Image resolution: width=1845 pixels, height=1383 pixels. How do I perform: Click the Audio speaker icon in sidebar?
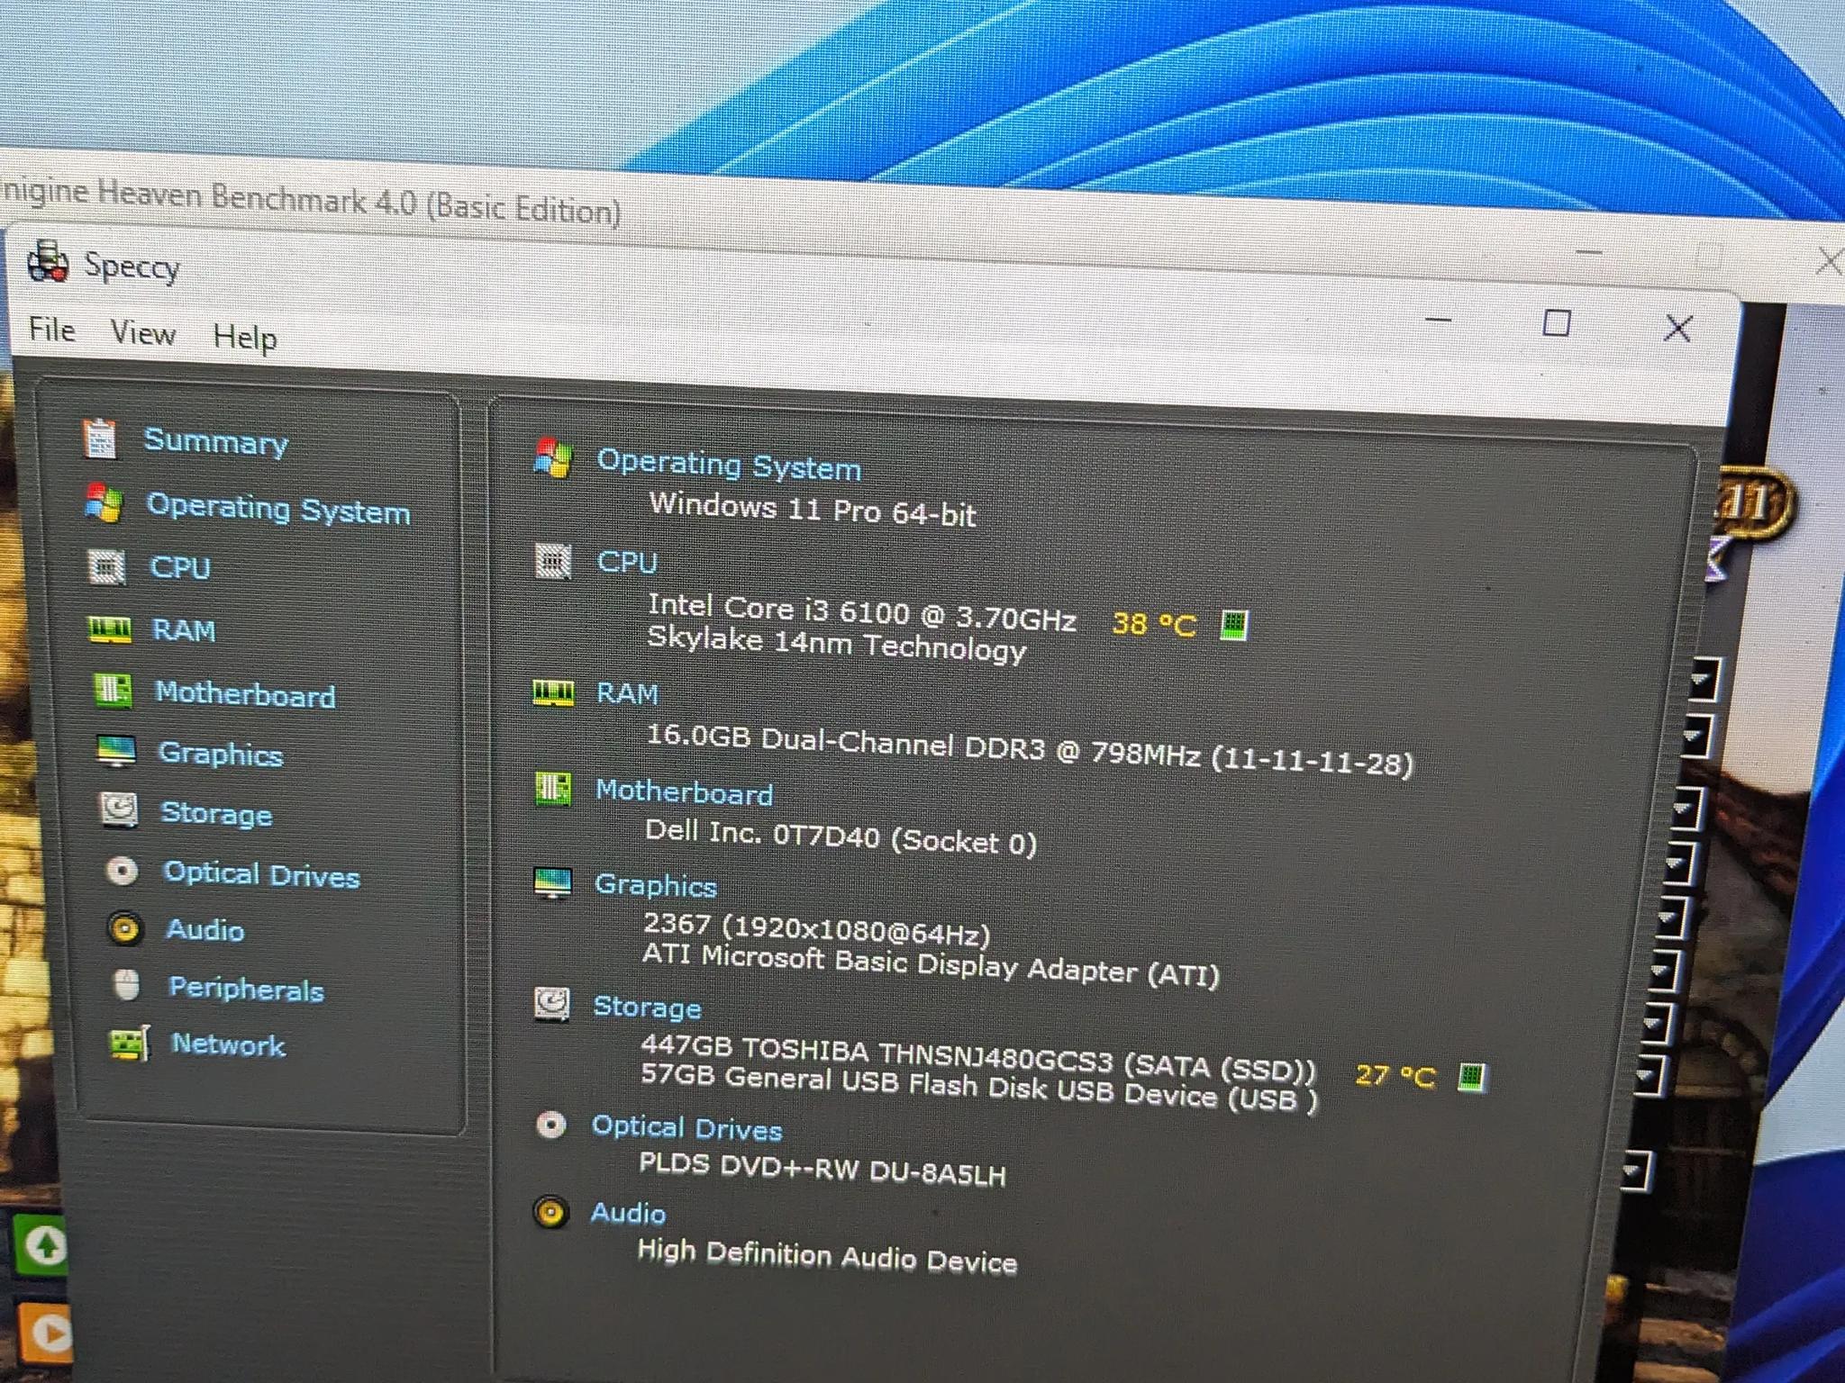click(125, 928)
